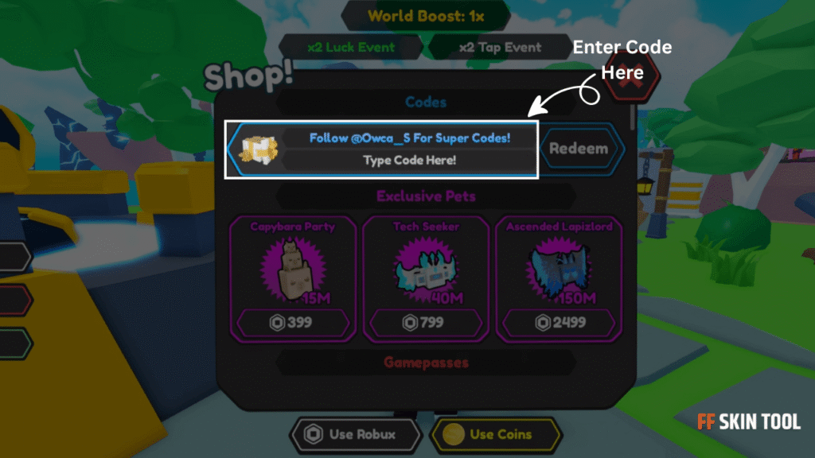Select the Capybara Party pet icon
The image size is (815, 458).
294,270
